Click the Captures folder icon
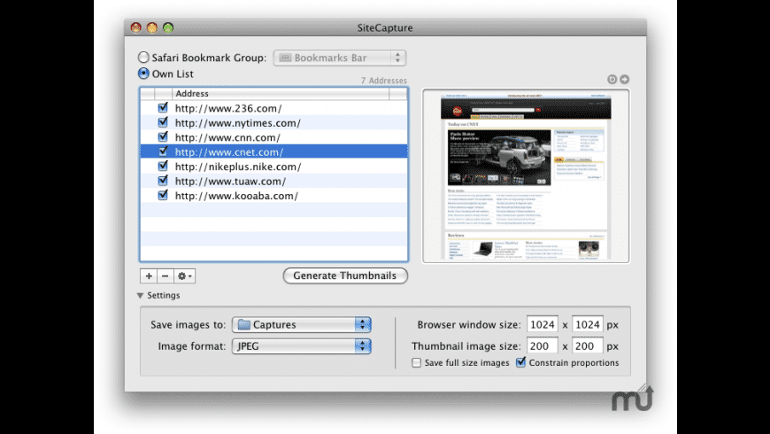 click(x=243, y=325)
